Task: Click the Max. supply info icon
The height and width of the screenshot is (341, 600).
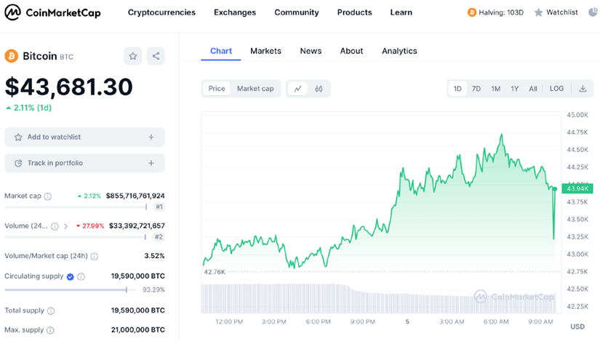Action: click(x=50, y=330)
